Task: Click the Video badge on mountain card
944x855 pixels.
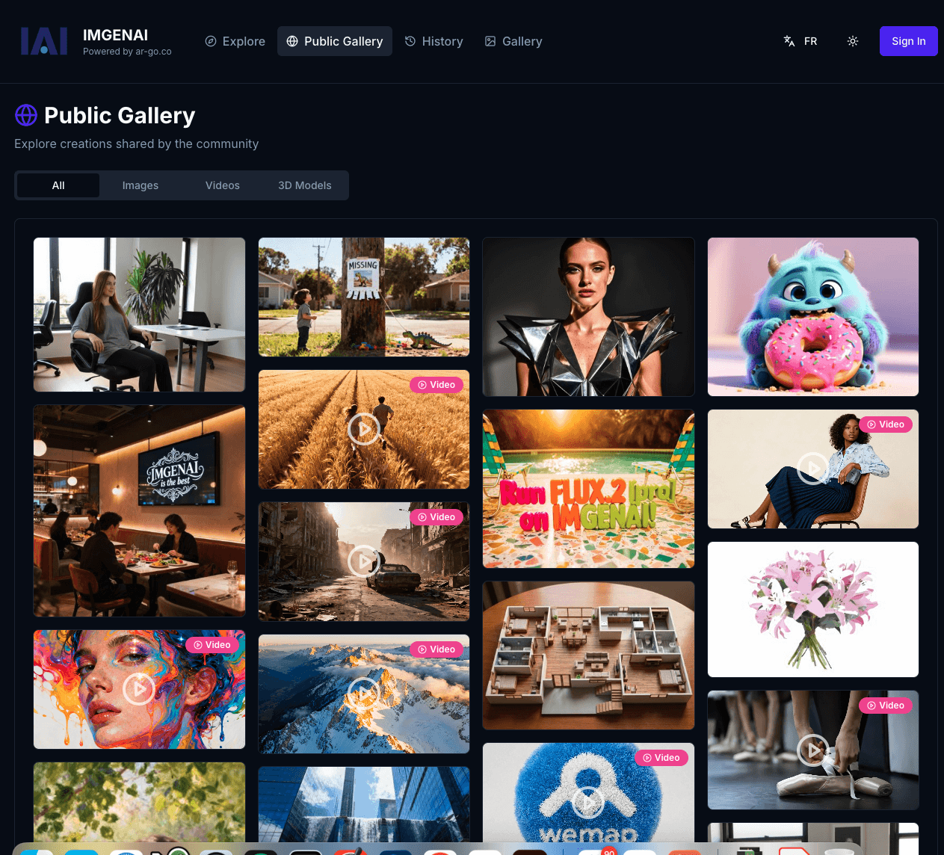Action: click(x=436, y=649)
